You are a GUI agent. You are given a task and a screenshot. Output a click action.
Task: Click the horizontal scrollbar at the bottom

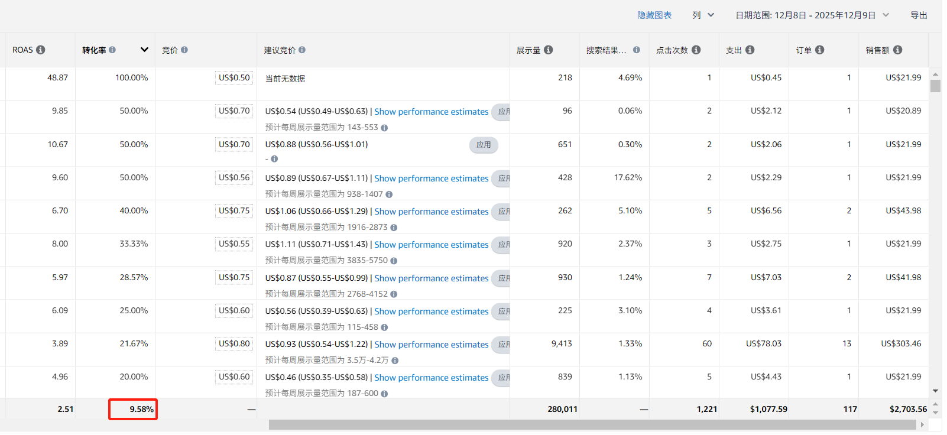[x=591, y=424]
